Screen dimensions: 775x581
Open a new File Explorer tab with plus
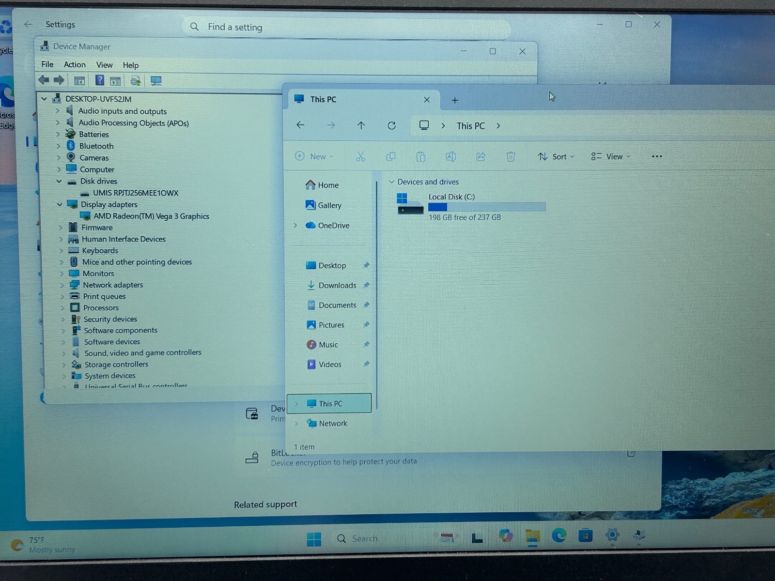click(455, 100)
